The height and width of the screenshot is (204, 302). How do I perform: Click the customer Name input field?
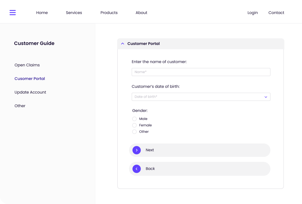201,72
